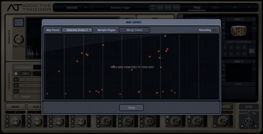Click the Input Gain knob
This screenshot has width=263, height=134.
click(18, 39)
